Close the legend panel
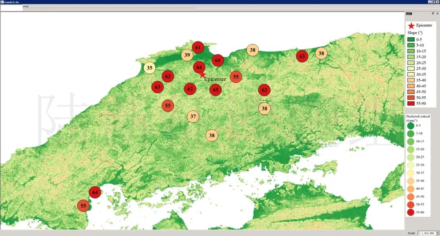 pyautogui.click(x=438, y=13)
